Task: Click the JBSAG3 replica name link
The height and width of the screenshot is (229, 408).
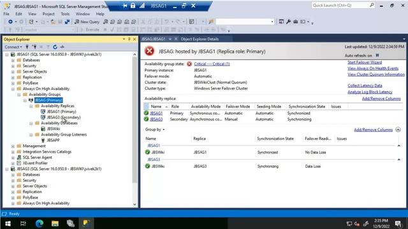Action: 156,119
